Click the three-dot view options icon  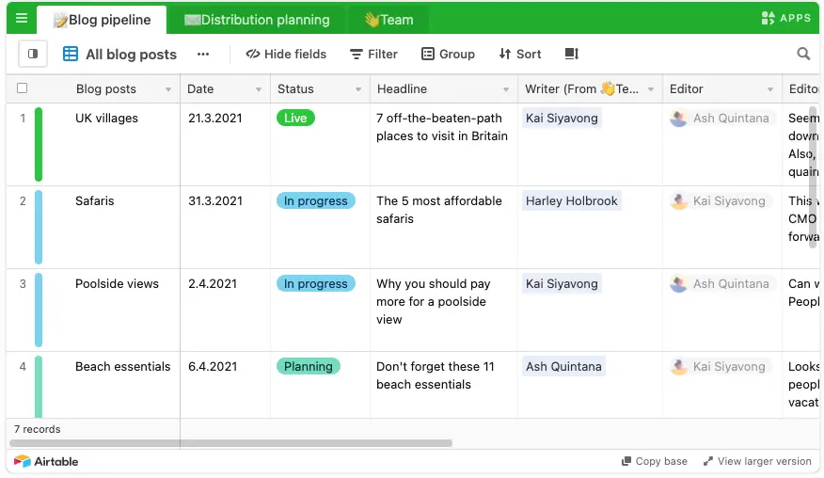click(203, 54)
